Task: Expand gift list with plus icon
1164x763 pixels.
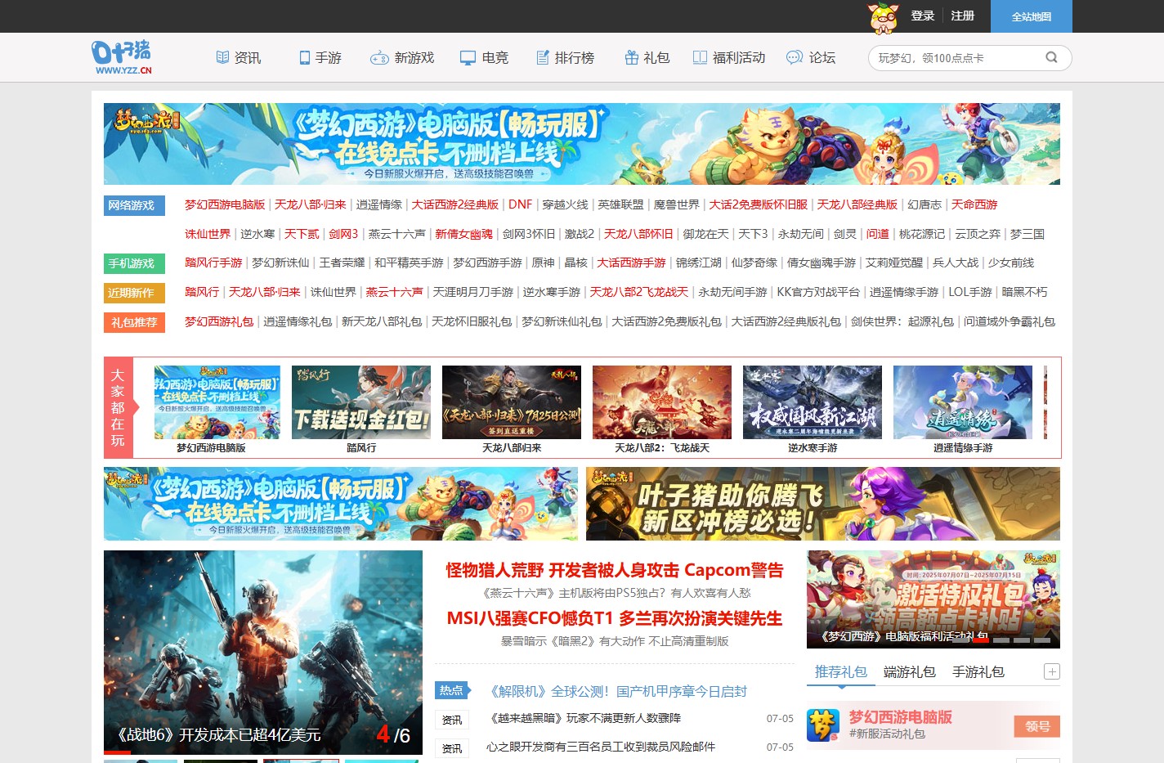Action: click(1052, 671)
